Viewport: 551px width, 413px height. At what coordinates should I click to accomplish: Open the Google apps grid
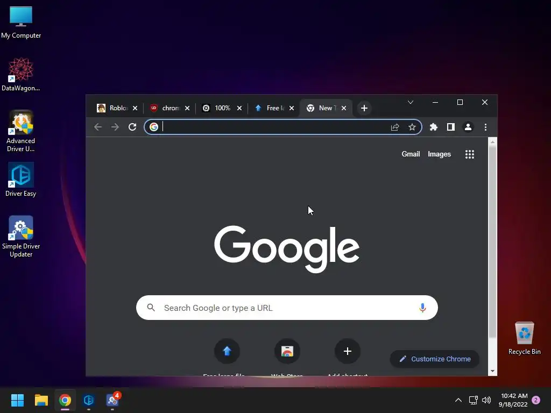[x=469, y=154]
